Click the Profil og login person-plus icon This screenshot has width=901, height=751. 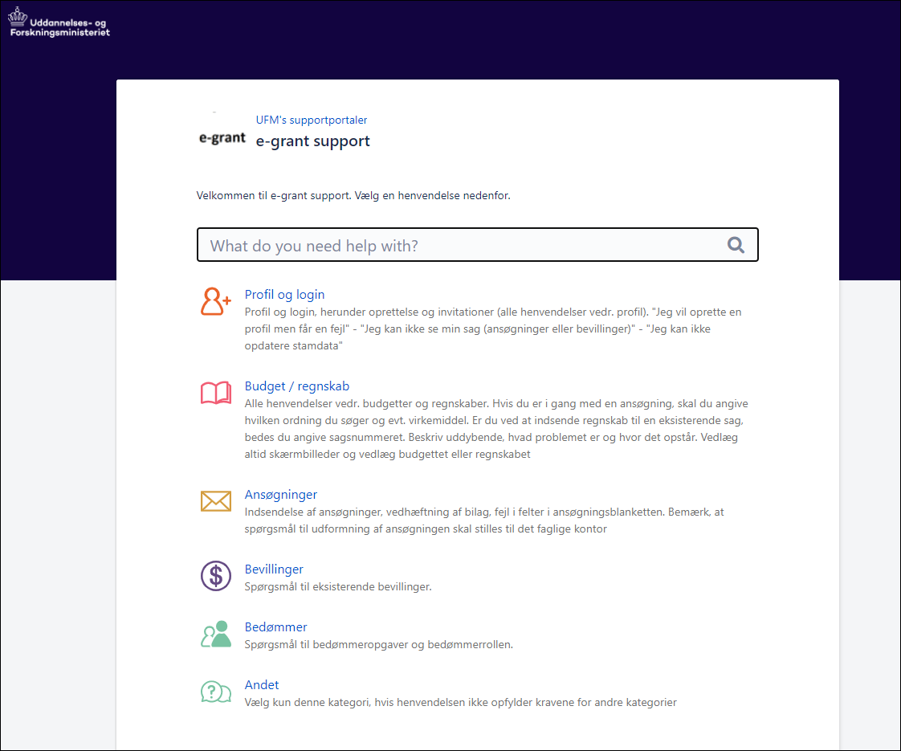(x=215, y=301)
